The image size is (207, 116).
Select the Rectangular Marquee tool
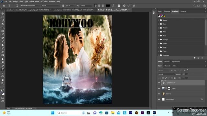[x=3, y=17]
